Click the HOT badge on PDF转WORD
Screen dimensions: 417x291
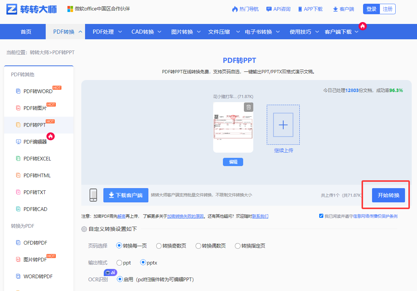click(57, 88)
